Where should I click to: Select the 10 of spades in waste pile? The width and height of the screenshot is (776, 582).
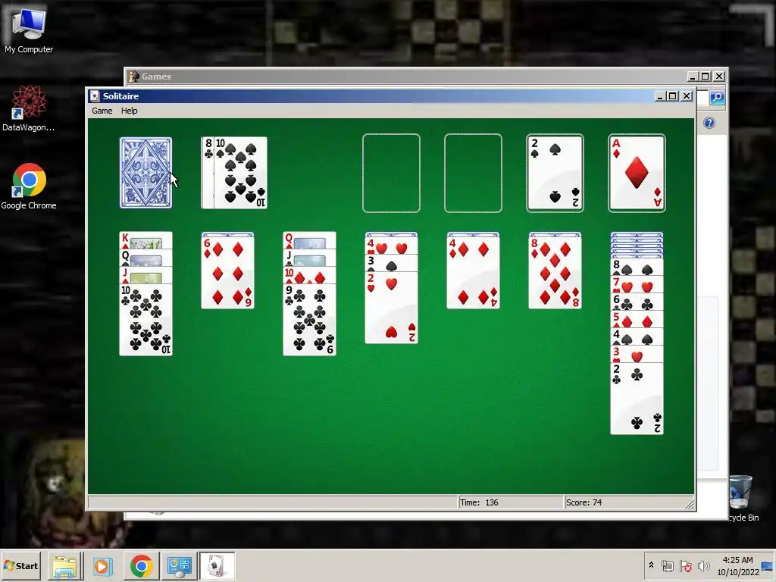240,173
